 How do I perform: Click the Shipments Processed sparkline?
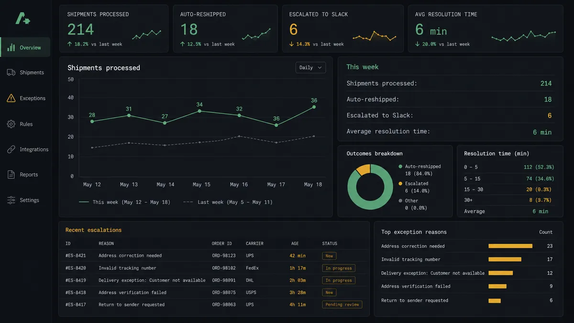point(146,34)
